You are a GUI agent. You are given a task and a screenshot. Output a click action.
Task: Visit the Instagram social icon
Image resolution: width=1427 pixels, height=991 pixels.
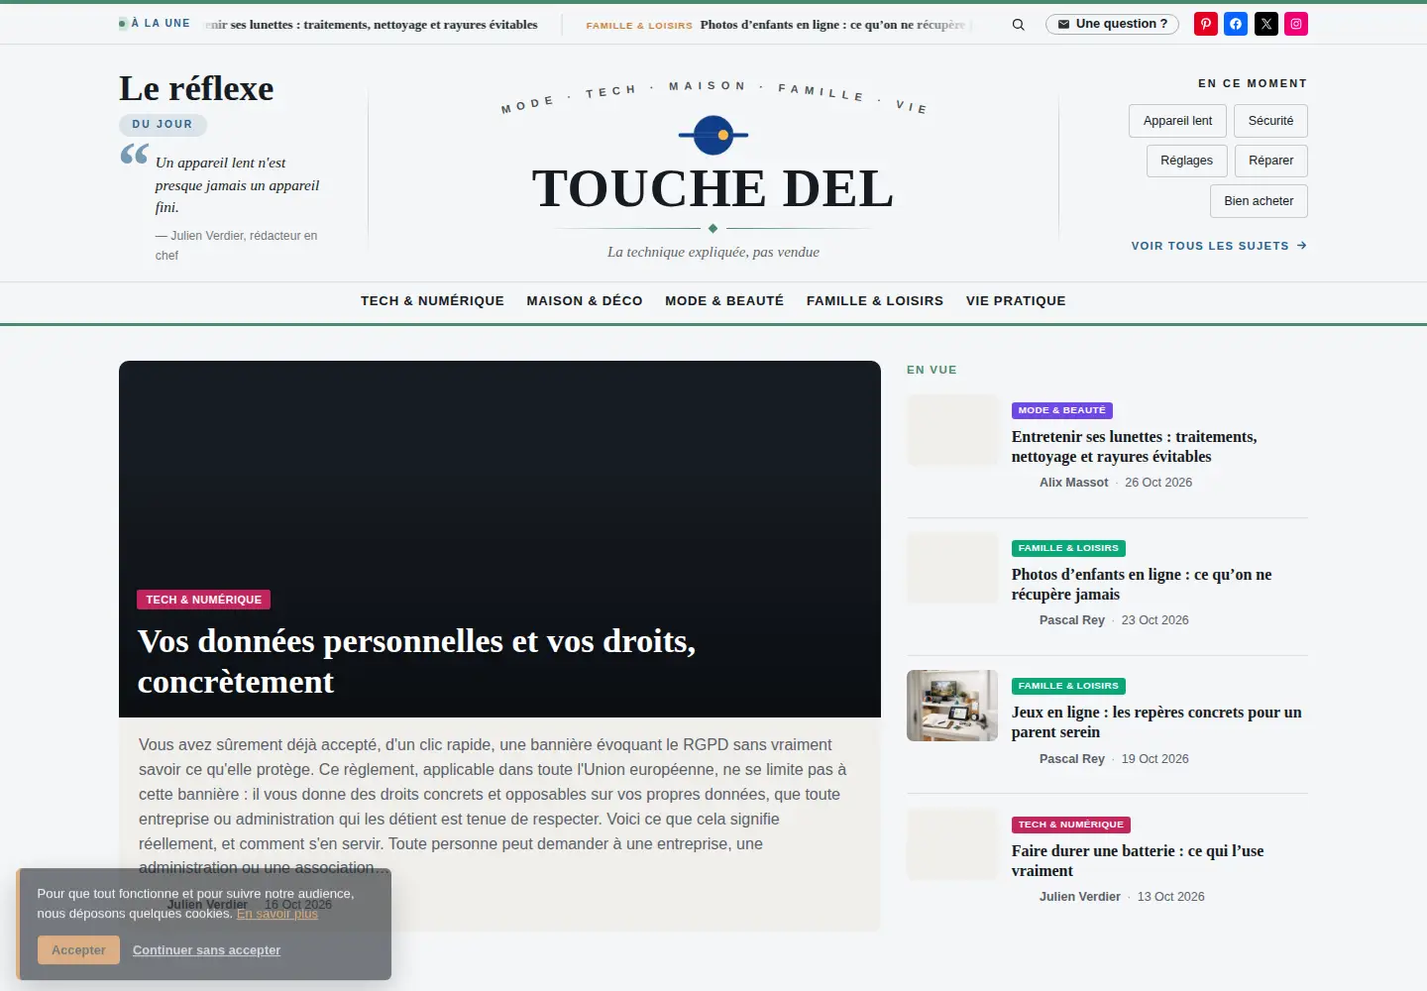1296,24
